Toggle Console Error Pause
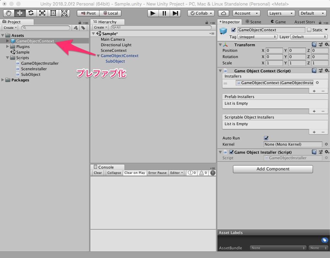This screenshot has width=330, height=258. click(x=158, y=173)
